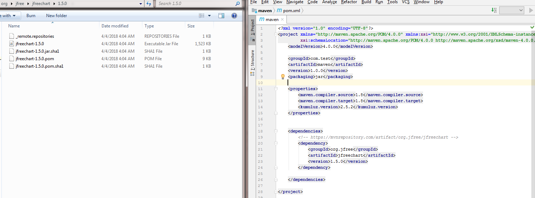Click the search magnifier icon in Explorer
The width and height of the screenshot is (535, 198).
click(x=237, y=4)
